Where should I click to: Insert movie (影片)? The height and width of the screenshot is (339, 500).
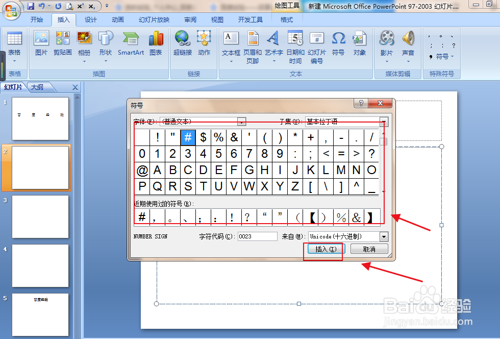pyautogui.click(x=387, y=46)
